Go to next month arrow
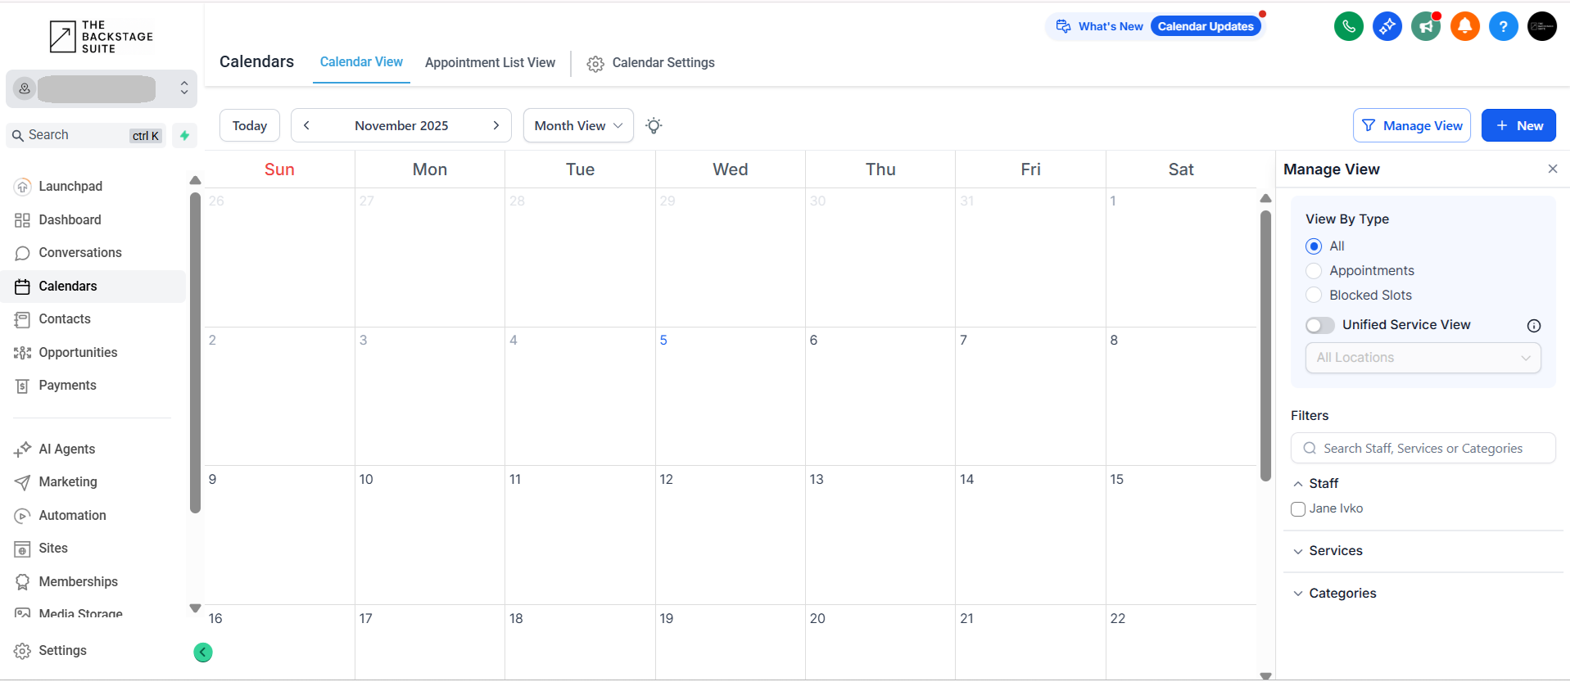 coord(495,125)
